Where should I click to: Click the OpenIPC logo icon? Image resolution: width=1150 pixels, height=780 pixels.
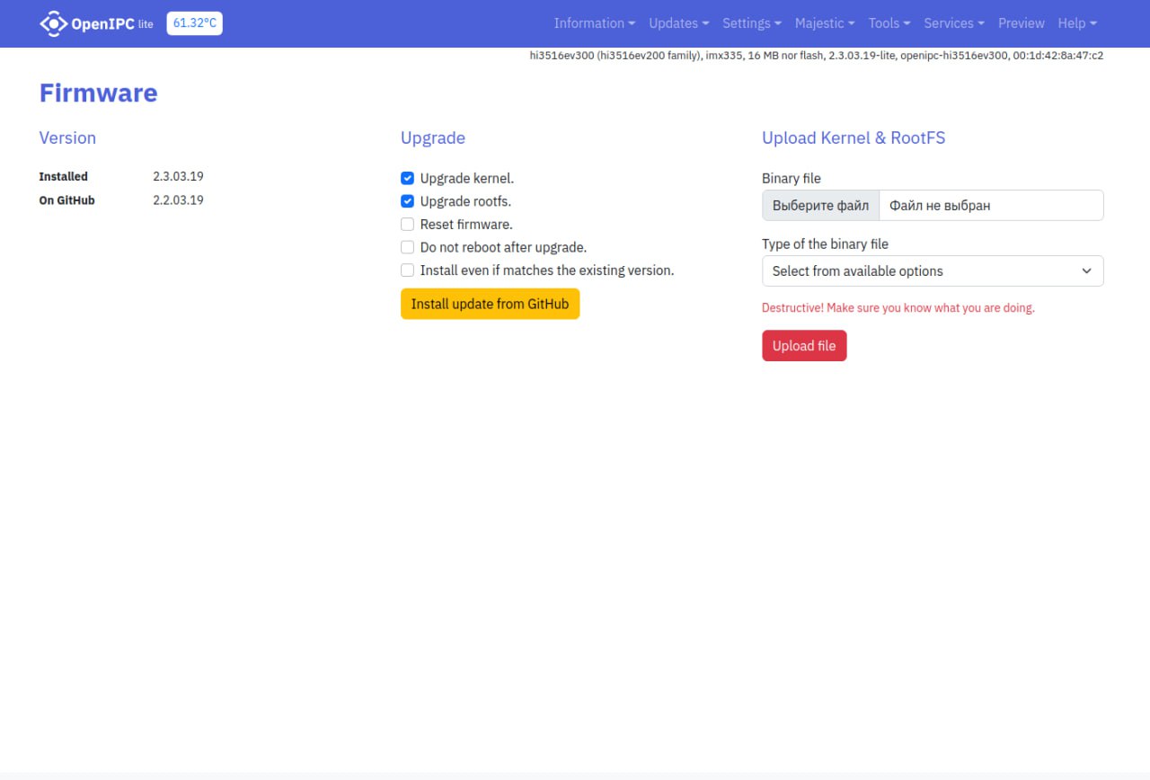coord(54,23)
